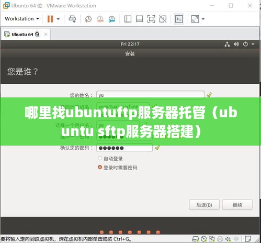Click the network adapter status icon
The height and width of the screenshot is (243, 261).
pos(212,239)
